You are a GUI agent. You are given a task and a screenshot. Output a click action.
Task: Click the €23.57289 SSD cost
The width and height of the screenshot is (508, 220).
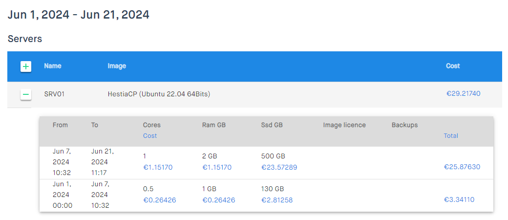279,167
